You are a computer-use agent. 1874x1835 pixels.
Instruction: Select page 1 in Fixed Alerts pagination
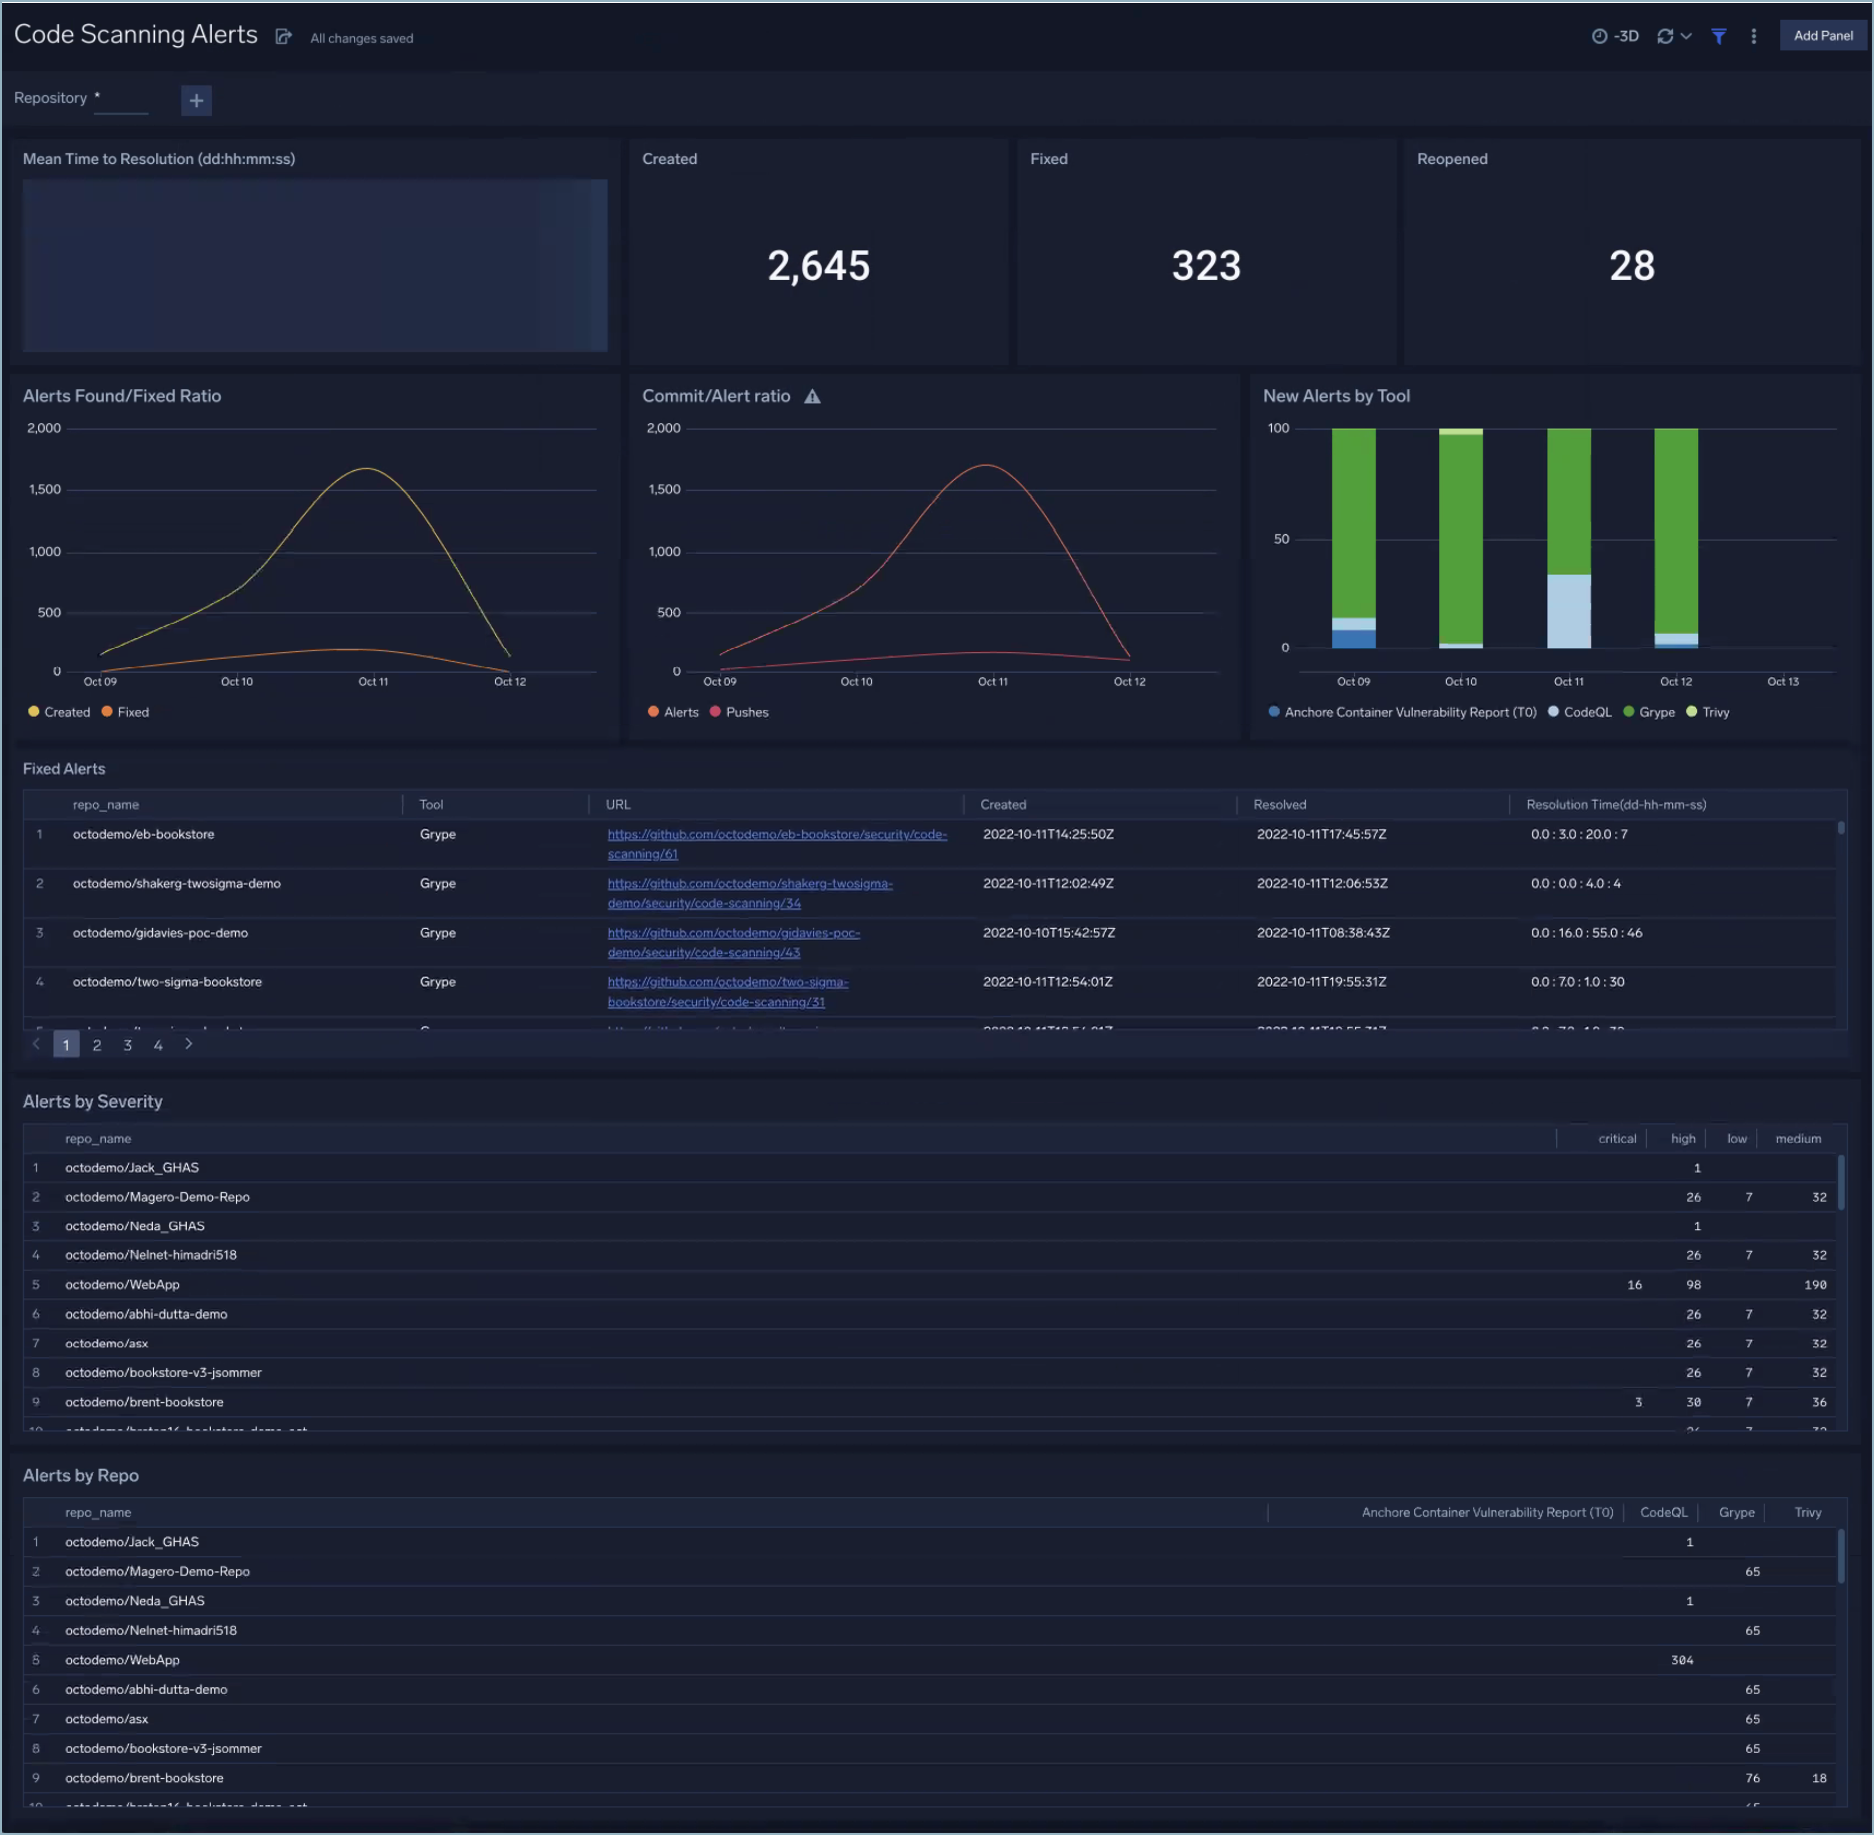(x=66, y=1045)
